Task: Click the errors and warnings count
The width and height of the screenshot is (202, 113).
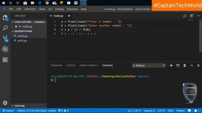Action: click(x=63, y=110)
